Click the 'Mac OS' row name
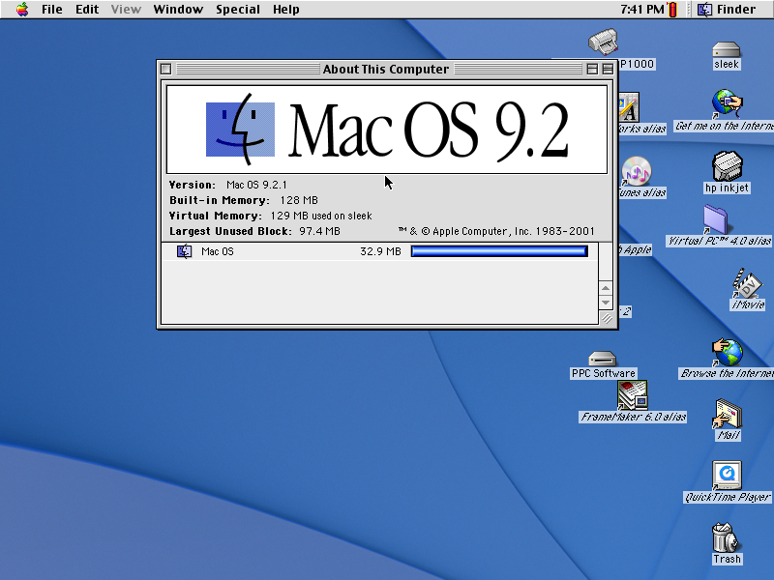Image resolution: width=774 pixels, height=580 pixels. tap(218, 251)
